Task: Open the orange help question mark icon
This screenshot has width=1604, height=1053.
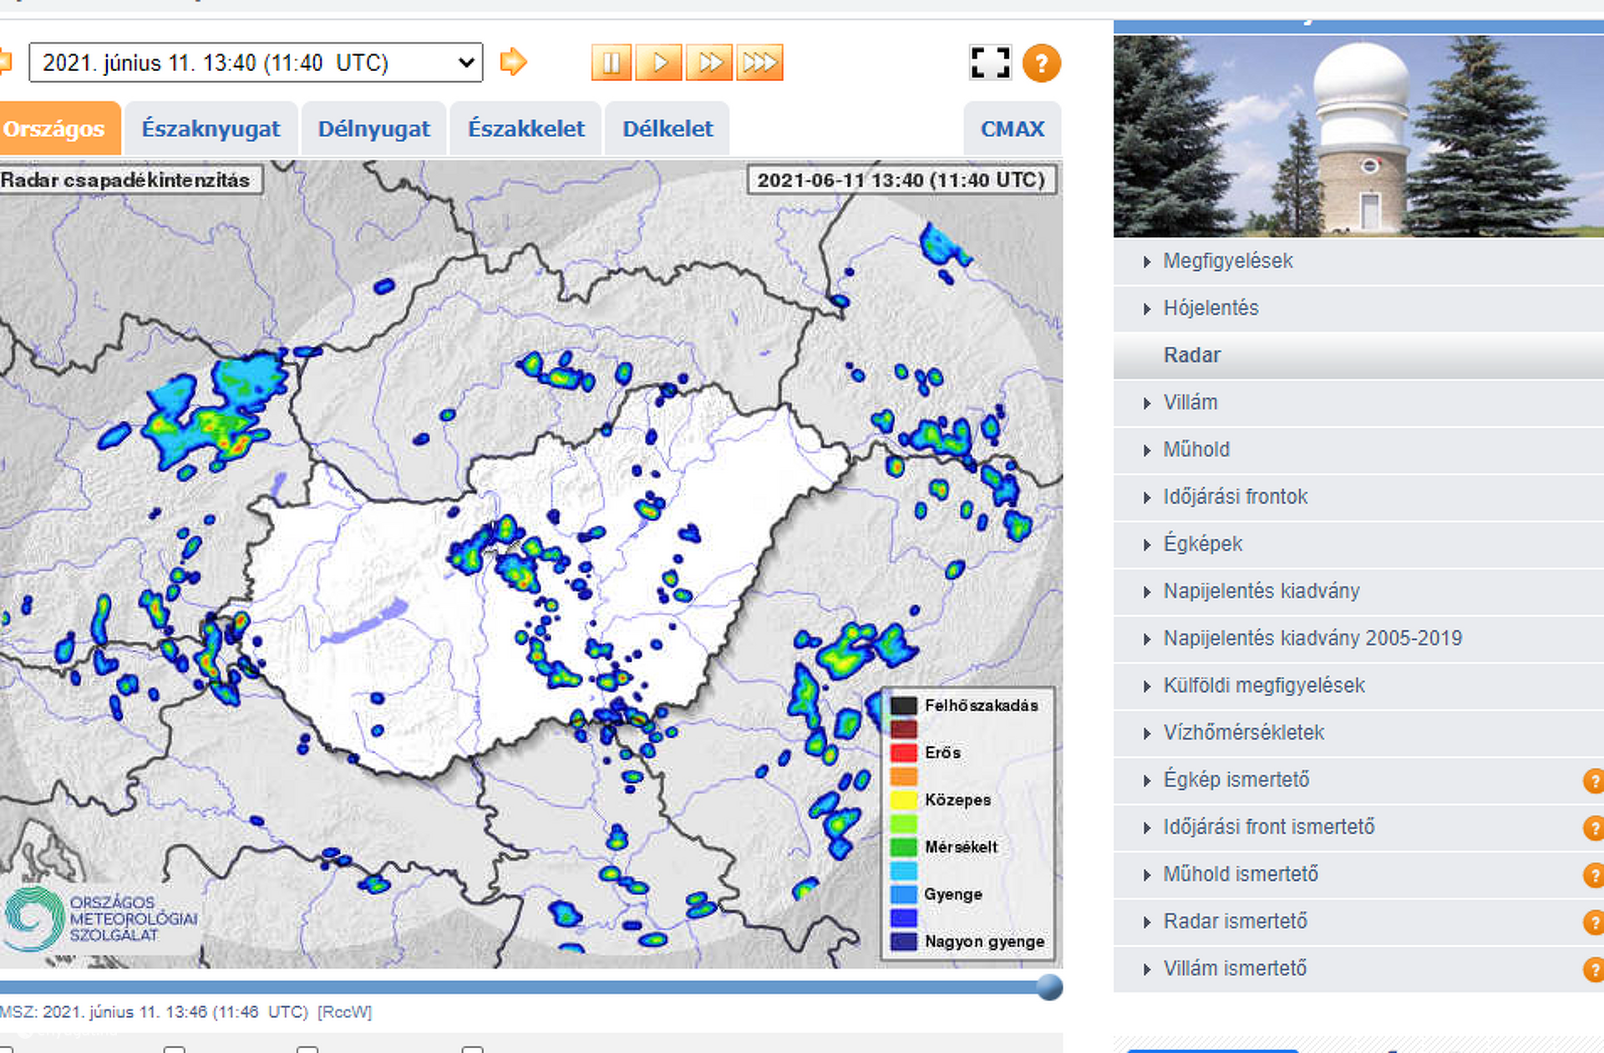Action: click(1041, 63)
